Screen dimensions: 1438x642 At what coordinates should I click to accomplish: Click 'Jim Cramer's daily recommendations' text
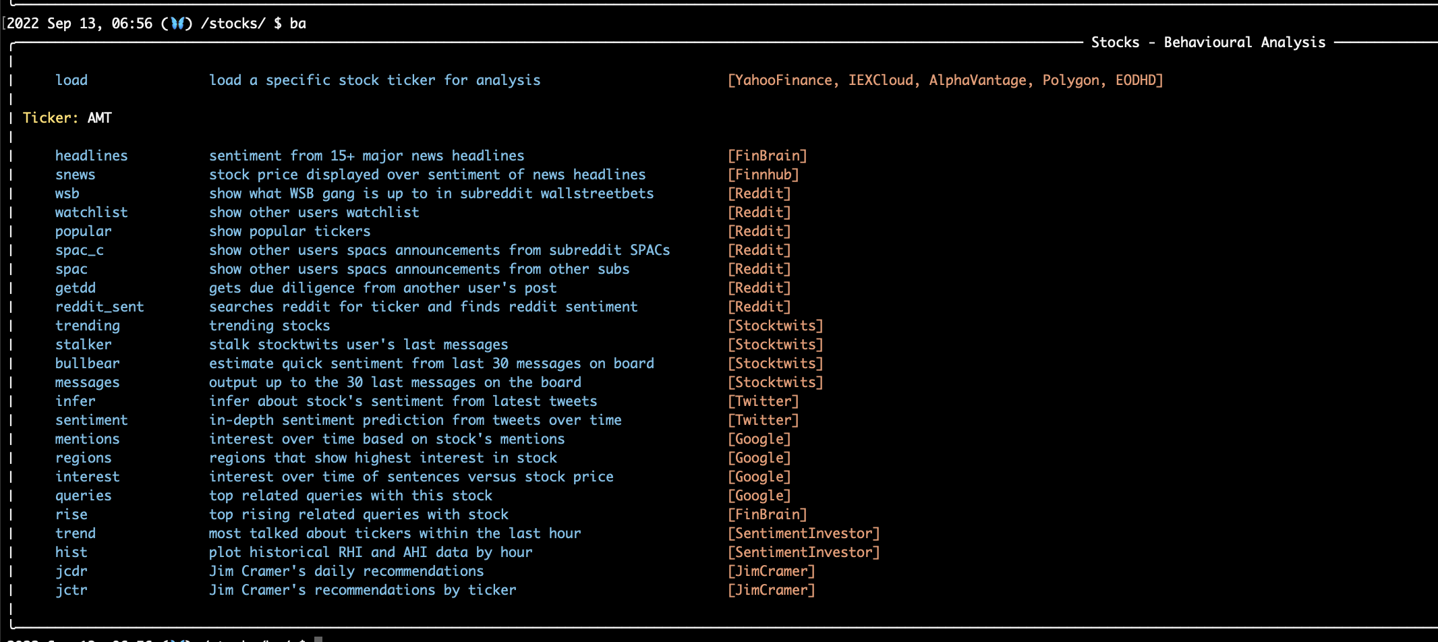pyautogui.click(x=347, y=571)
